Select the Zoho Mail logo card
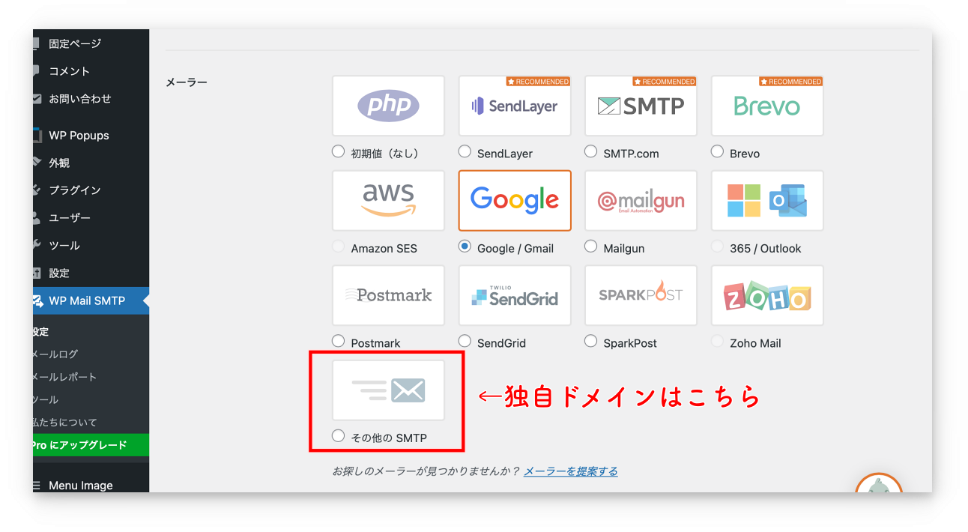Image resolution: width=968 pixels, height=532 pixels. point(767,295)
